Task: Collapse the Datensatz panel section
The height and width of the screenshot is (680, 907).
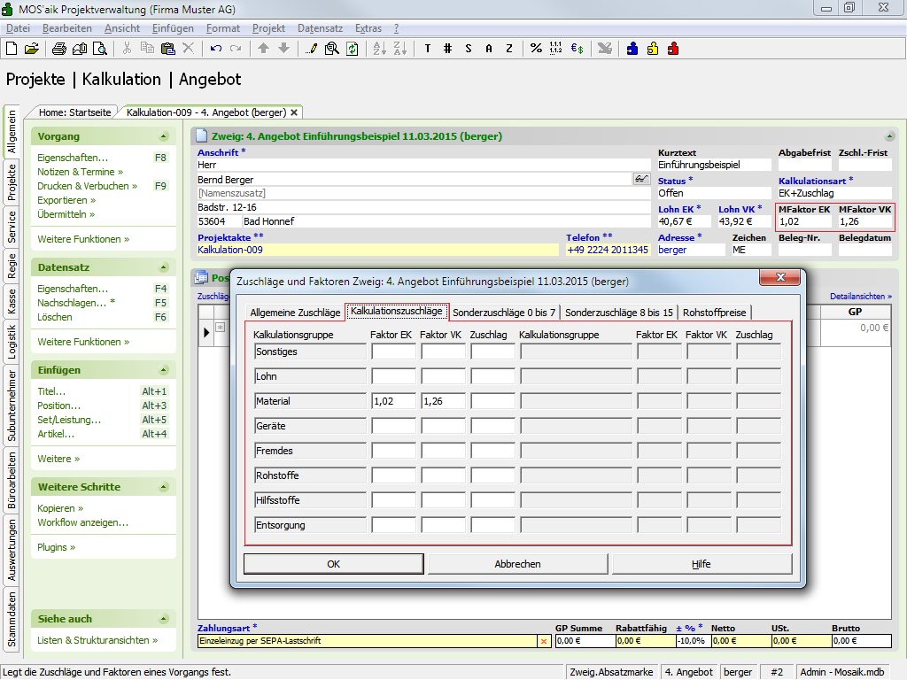Action: [x=163, y=267]
